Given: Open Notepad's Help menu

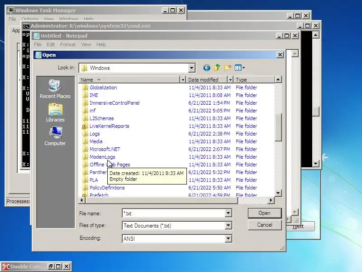Looking at the screenshot, I should (x=101, y=44).
